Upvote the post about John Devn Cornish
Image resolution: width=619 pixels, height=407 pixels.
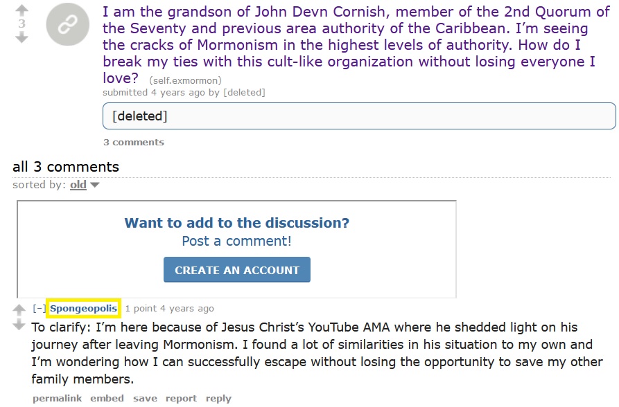tap(21, 10)
